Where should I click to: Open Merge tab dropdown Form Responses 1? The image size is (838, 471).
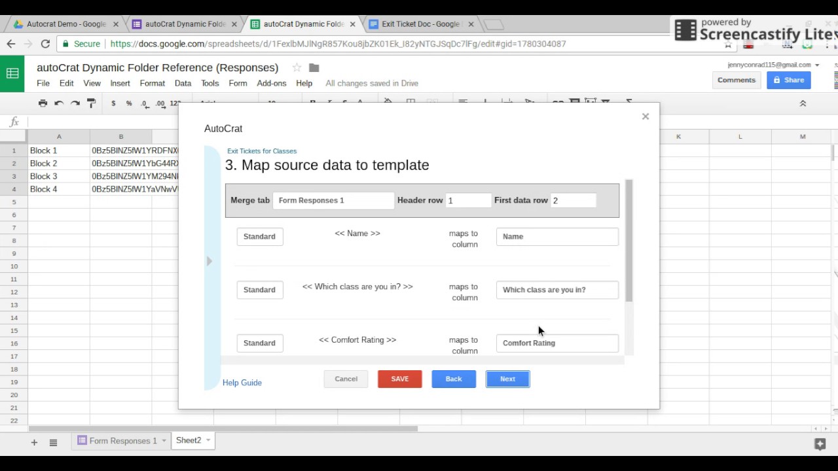tap(333, 200)
